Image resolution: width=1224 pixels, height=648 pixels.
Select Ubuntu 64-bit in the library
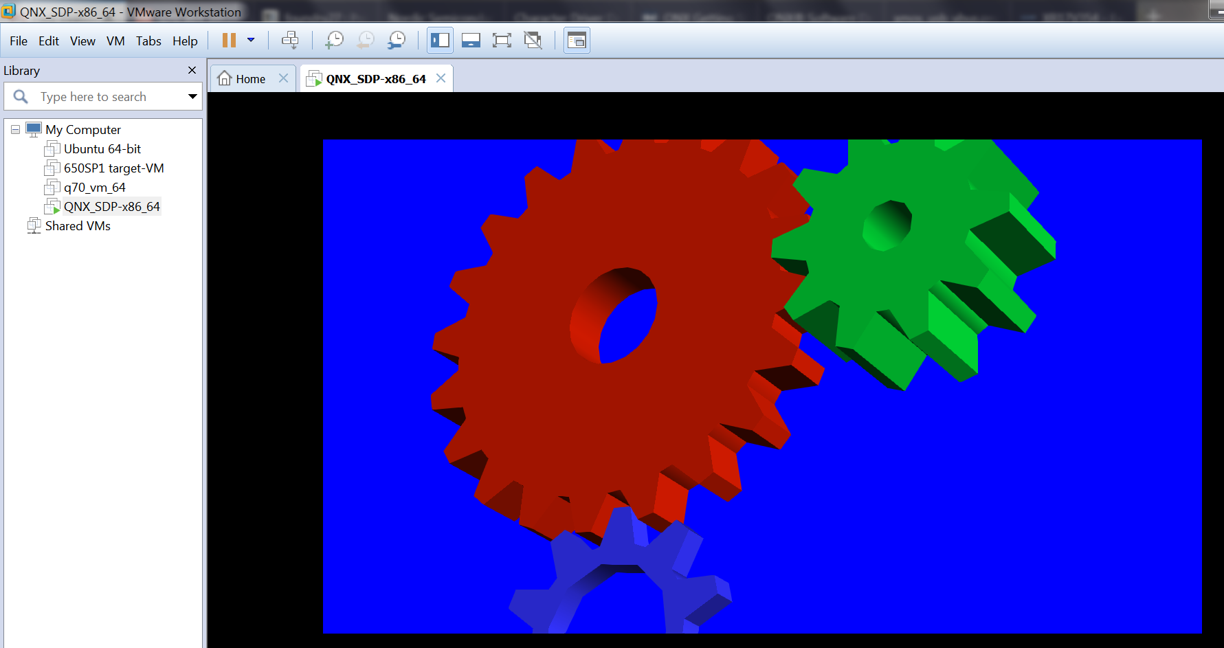click(102, 149)
